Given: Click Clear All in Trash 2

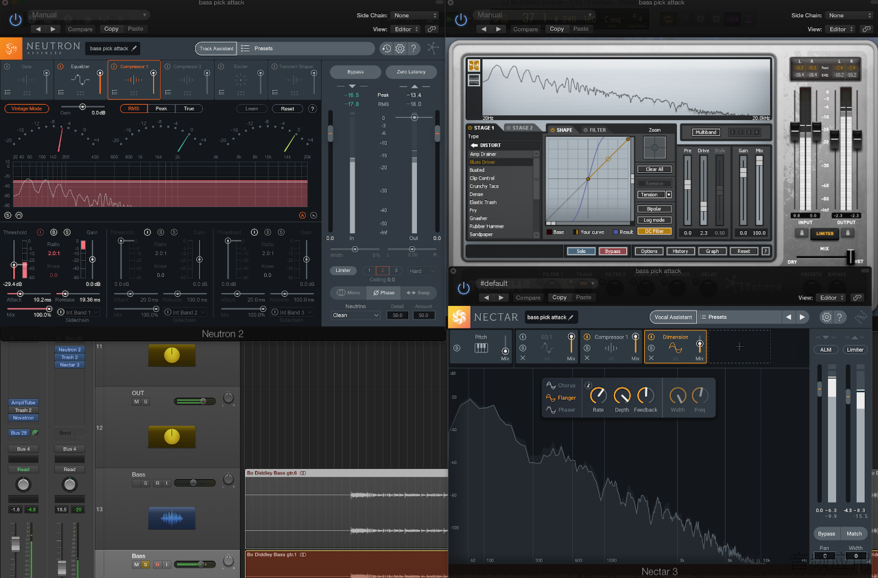Looking at the screenshot, I should point(654,169).
